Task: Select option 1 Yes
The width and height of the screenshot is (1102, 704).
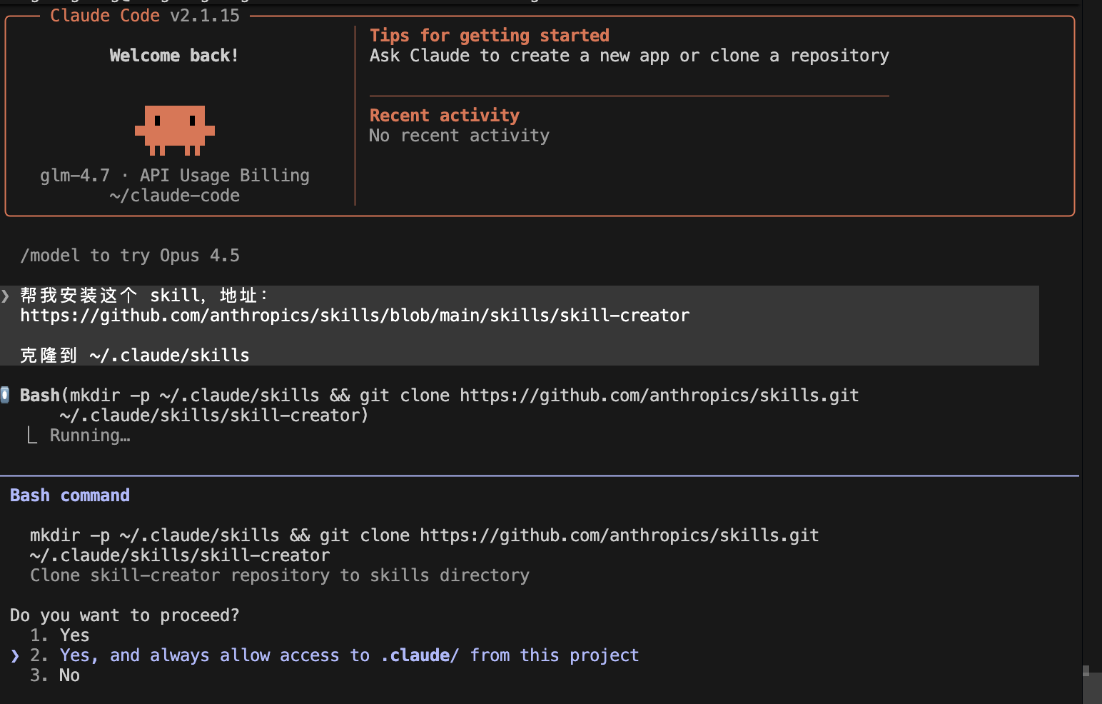Action: coord(60,635)
